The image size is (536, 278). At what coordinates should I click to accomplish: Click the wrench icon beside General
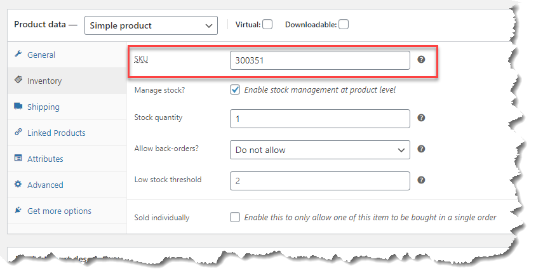(x=18, y=55)
